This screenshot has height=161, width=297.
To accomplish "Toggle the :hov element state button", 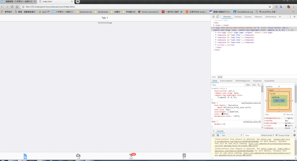I will click(248, 85).
